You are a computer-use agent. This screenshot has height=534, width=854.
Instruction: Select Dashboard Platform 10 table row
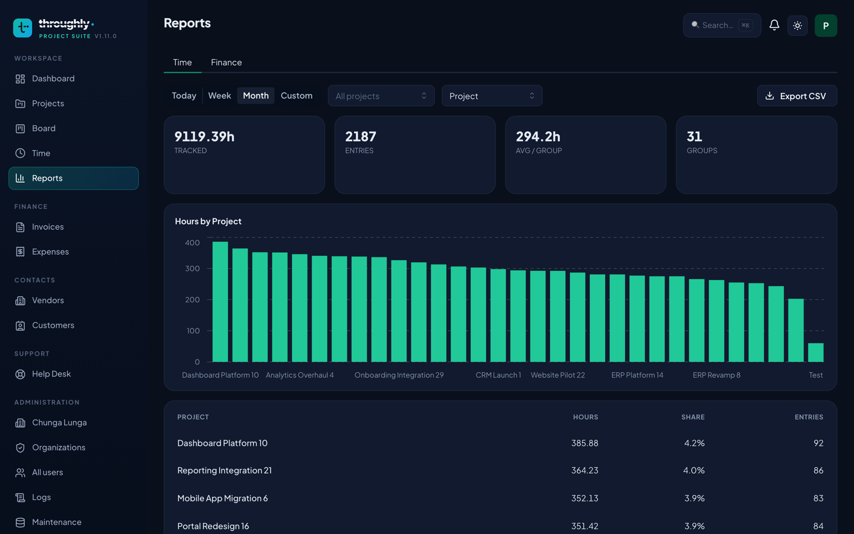[500, 443]
